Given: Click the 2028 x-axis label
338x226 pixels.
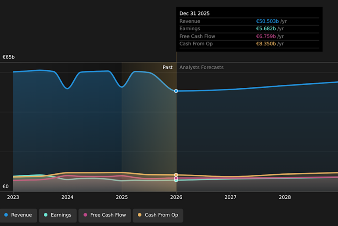Looking at the screenshot, I should coord(285,197).
